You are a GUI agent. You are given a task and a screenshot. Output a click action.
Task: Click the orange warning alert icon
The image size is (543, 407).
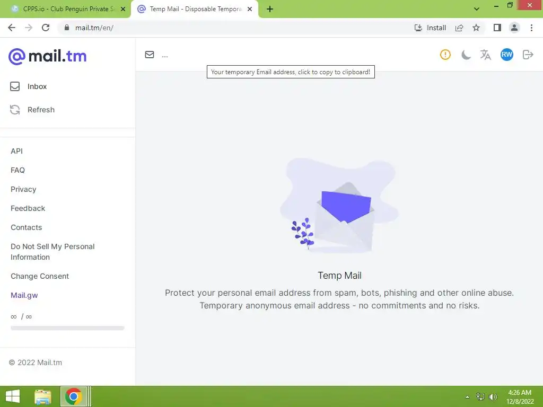tap(445, 55)
